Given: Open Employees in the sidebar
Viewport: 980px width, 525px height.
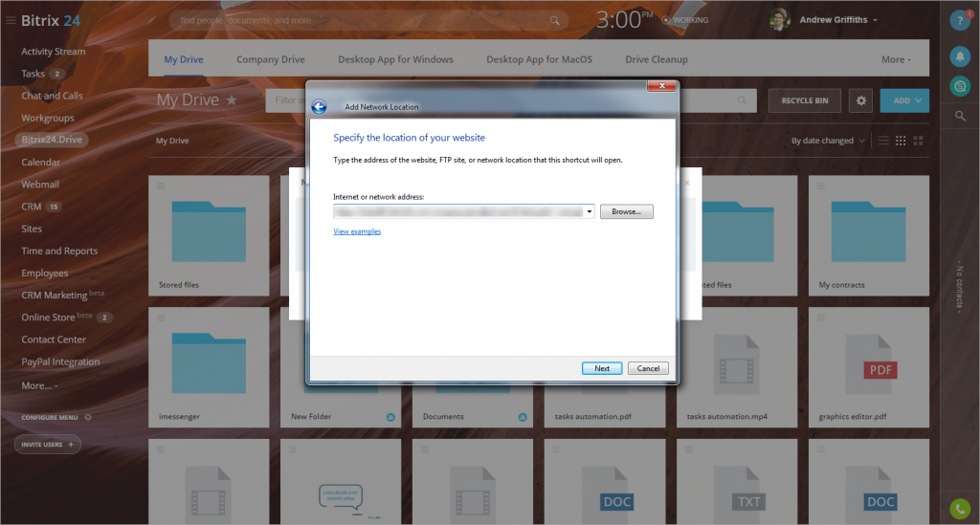Looking at the screenshot, I should point(44,273).
